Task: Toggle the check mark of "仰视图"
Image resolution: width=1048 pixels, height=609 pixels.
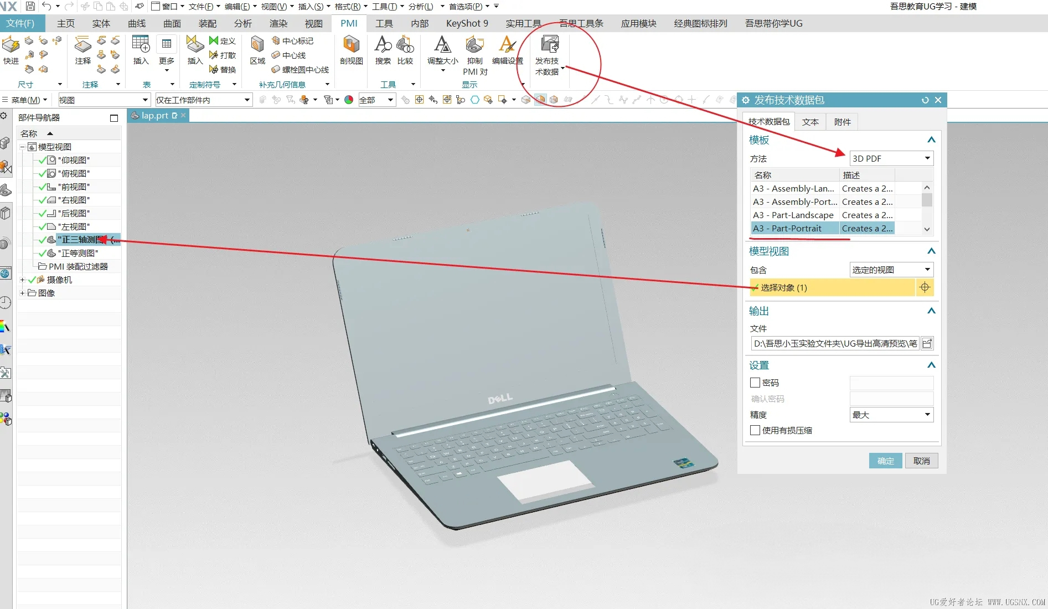Action: click(x=43, y=160)
